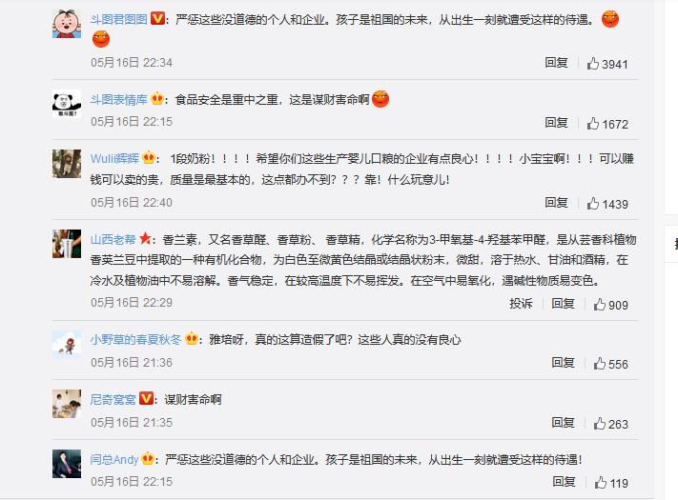Report comment using 投诉 link
Screen dimensions: 678x500
(521, 304)
